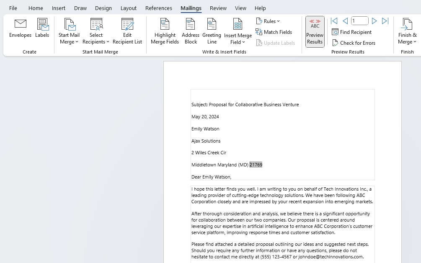Open the Draw tab
The image size is (421, 263).
80,8
